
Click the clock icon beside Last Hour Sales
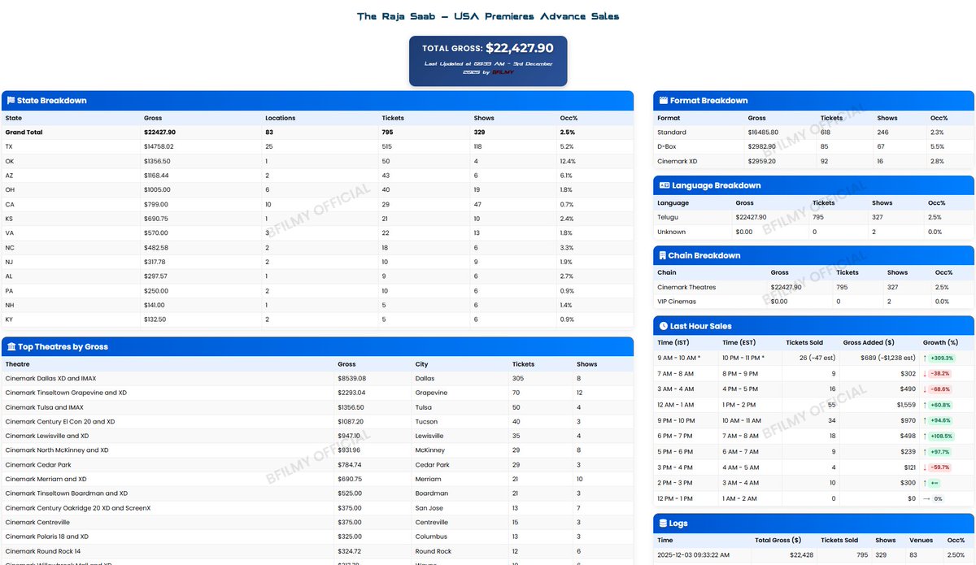[x=663, y=326]
